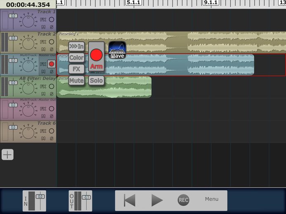Choose the Color popup button

(x=76, y=58)
